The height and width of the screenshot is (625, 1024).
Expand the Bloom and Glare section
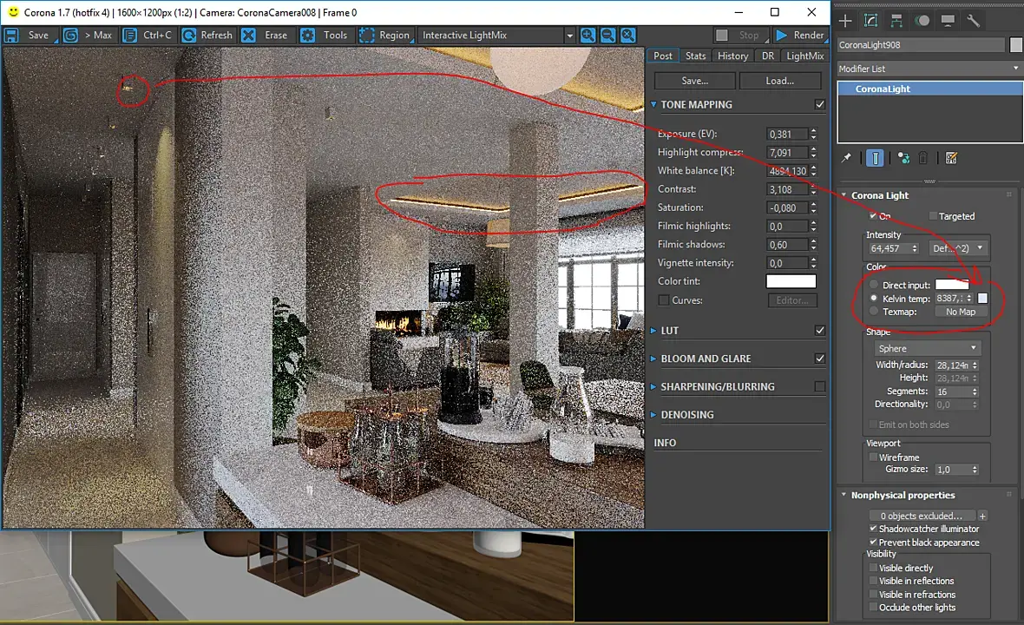pos(653,359)
